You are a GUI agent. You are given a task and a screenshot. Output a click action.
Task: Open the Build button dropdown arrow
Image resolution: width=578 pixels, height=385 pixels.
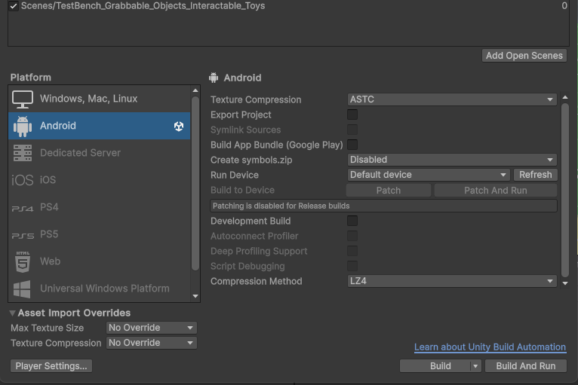point(475,366)
